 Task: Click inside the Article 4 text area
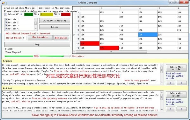click(81, 101)
